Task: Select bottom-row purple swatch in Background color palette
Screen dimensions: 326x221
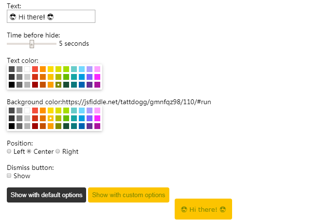Action: [x=90, y=126]
